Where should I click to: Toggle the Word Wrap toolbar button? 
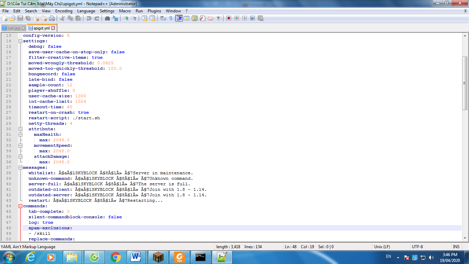coord(163,18)
